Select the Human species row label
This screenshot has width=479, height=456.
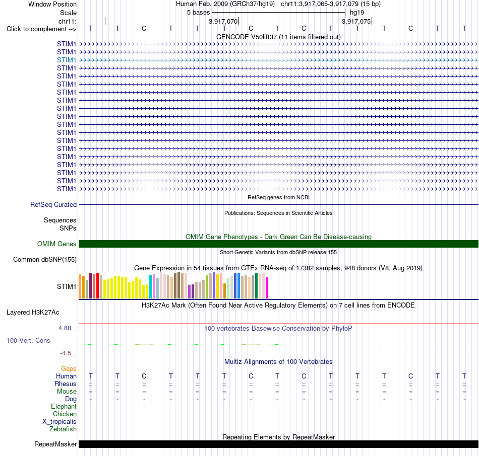pos(66,376)
